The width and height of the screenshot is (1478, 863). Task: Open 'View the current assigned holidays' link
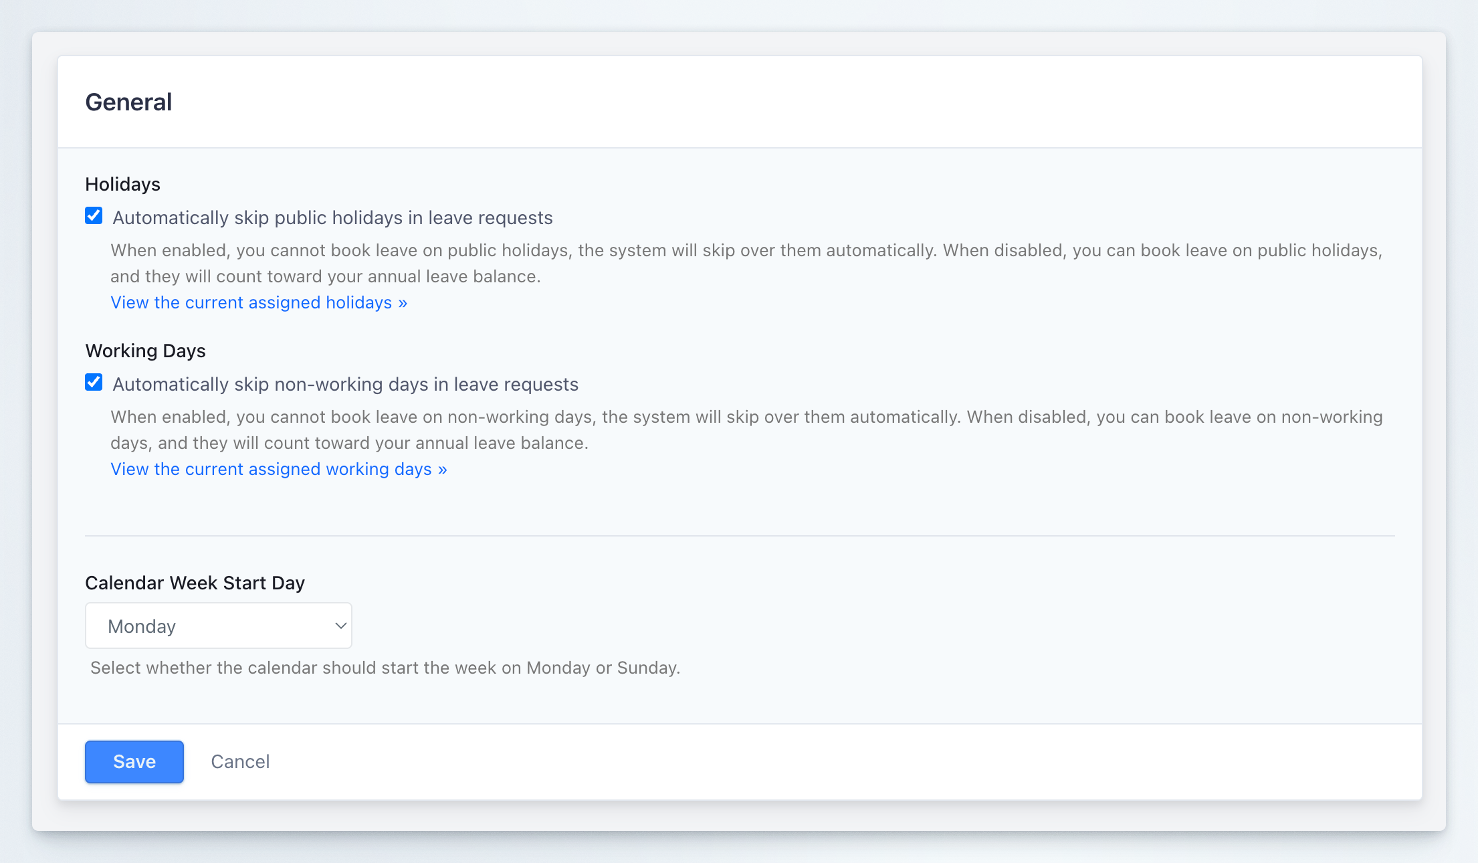click(x=251, y=303)
